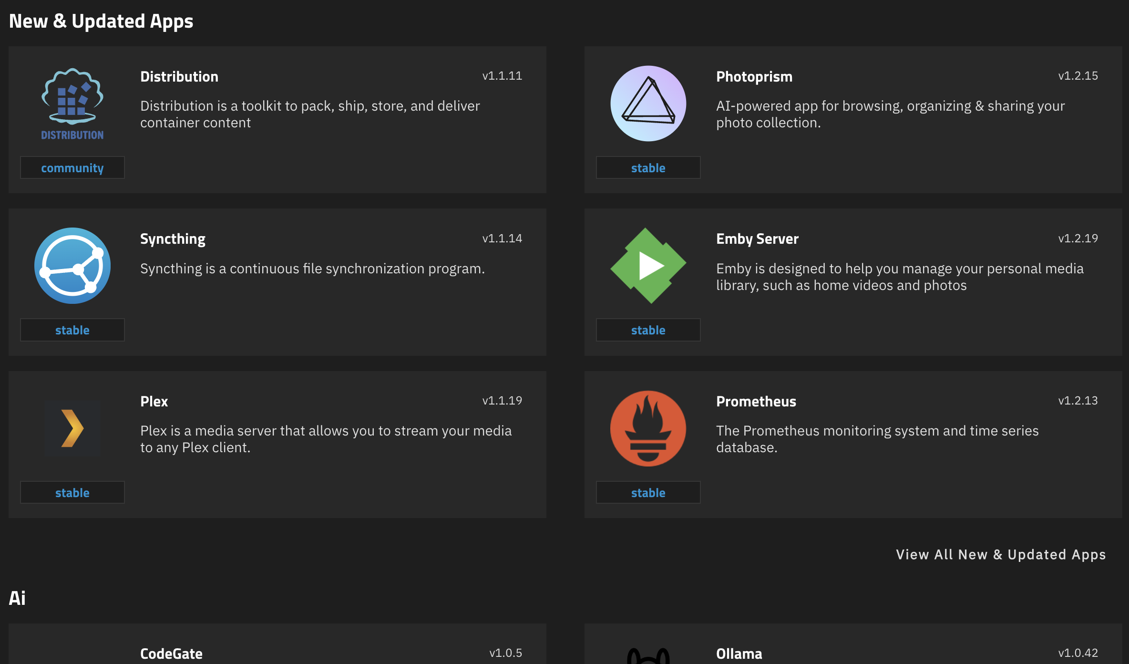The width and height of the screenshot is (1129, 664).
Task: Click version v1.0.5 on CodeGate card
Action: (505, 653)
